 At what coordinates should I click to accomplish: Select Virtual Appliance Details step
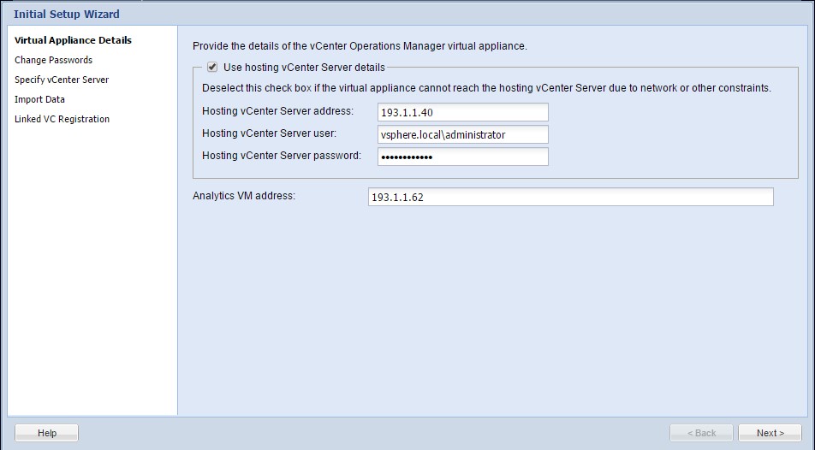coord(74,40)
